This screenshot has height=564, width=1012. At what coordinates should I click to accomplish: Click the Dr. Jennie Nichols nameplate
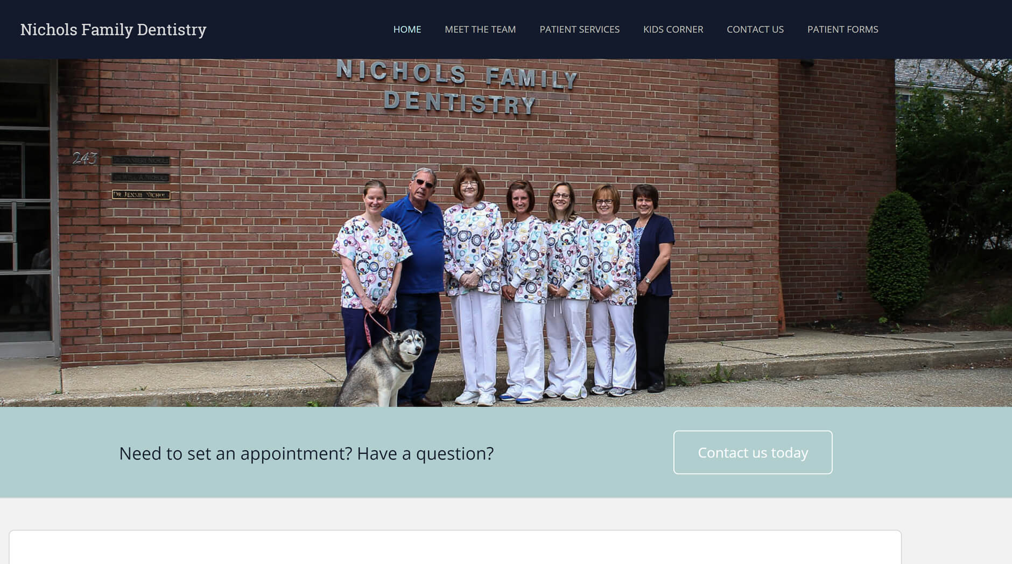(141, 195)
